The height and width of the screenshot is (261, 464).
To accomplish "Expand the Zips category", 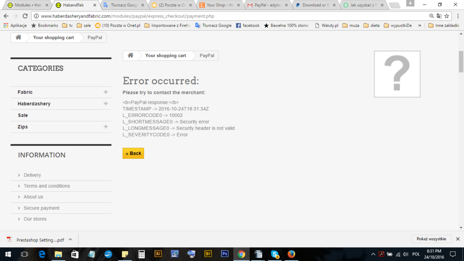I will [x=106, y=127].
